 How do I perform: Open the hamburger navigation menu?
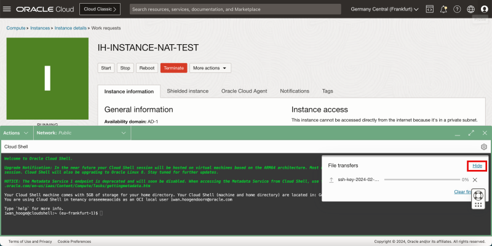7,9
